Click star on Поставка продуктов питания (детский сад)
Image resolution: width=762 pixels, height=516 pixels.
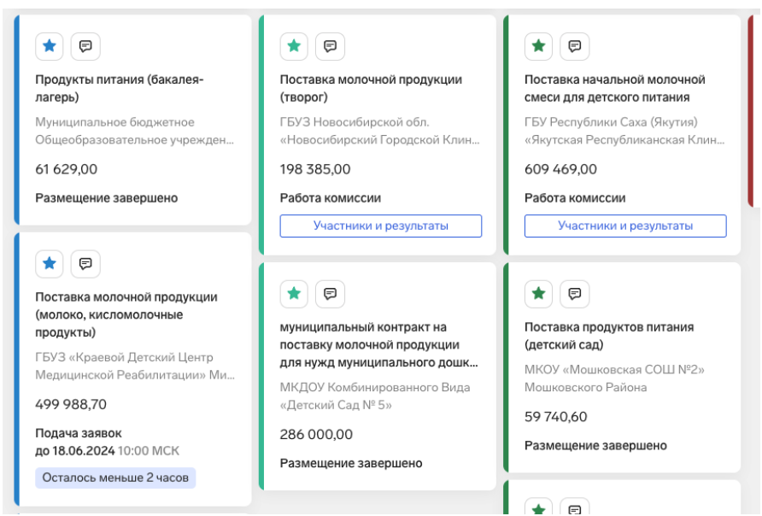click(x=538, y=294)
